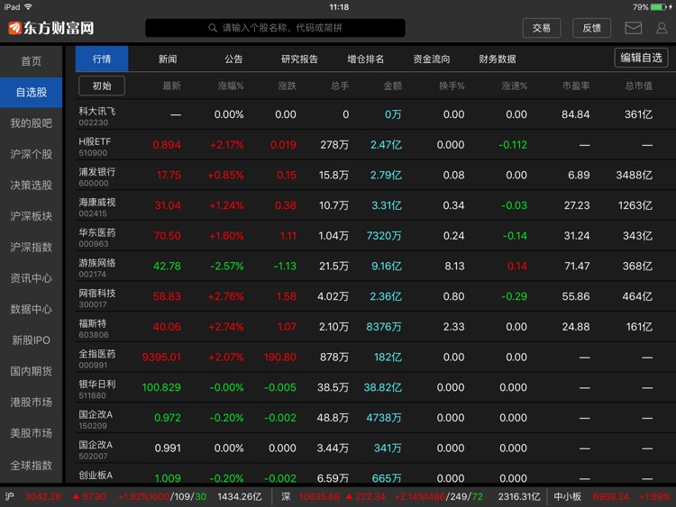The width and height of the screenshot is (676, 507).
Task: Switch to the 资金流向 tab
Action: point(432,59)
